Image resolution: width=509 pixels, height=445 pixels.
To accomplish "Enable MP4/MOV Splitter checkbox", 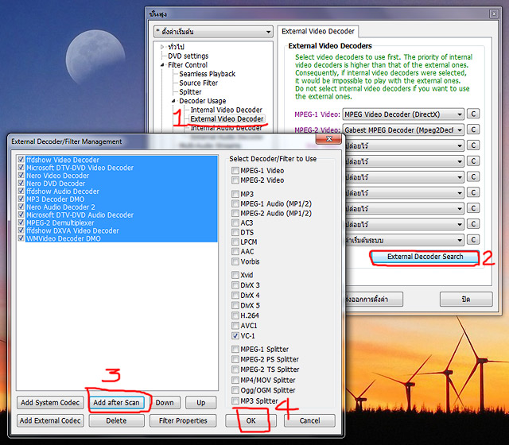I will [235, 380].
